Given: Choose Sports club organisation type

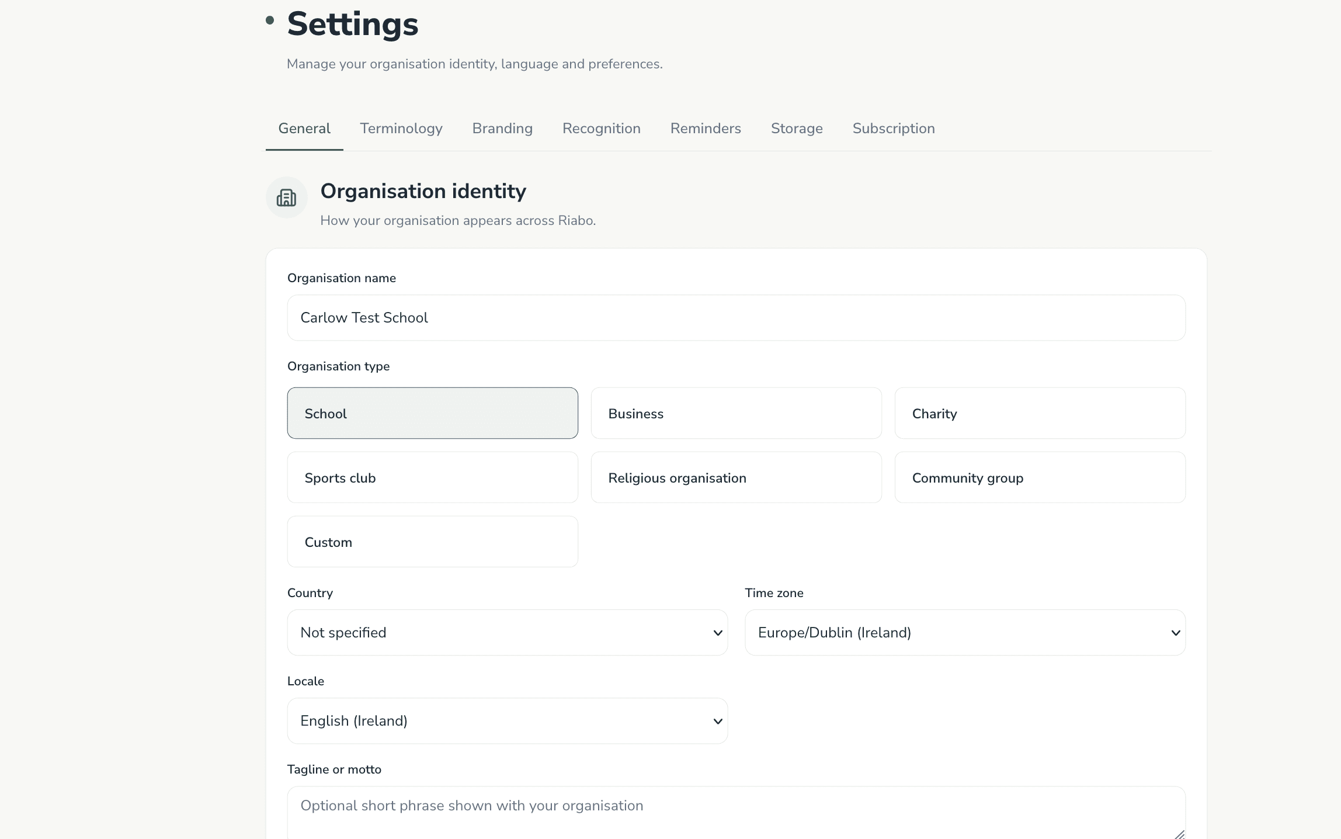Looking at the screenshot, I should coord(433,477).
